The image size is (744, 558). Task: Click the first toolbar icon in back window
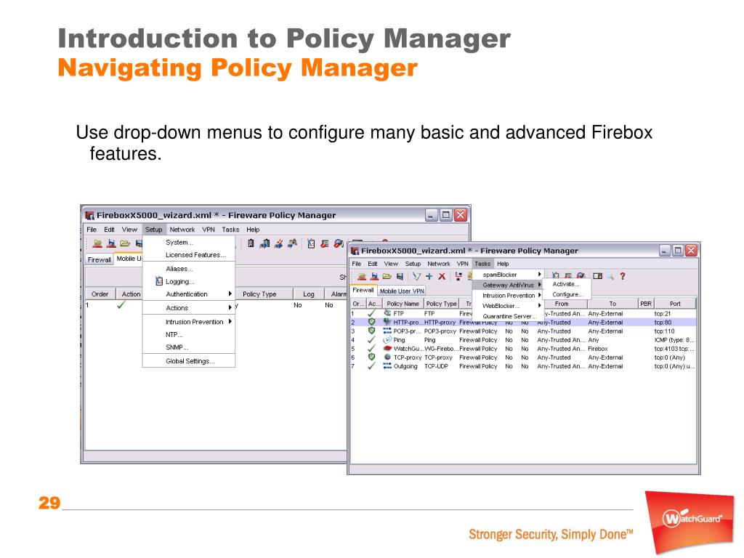(98, 243)
